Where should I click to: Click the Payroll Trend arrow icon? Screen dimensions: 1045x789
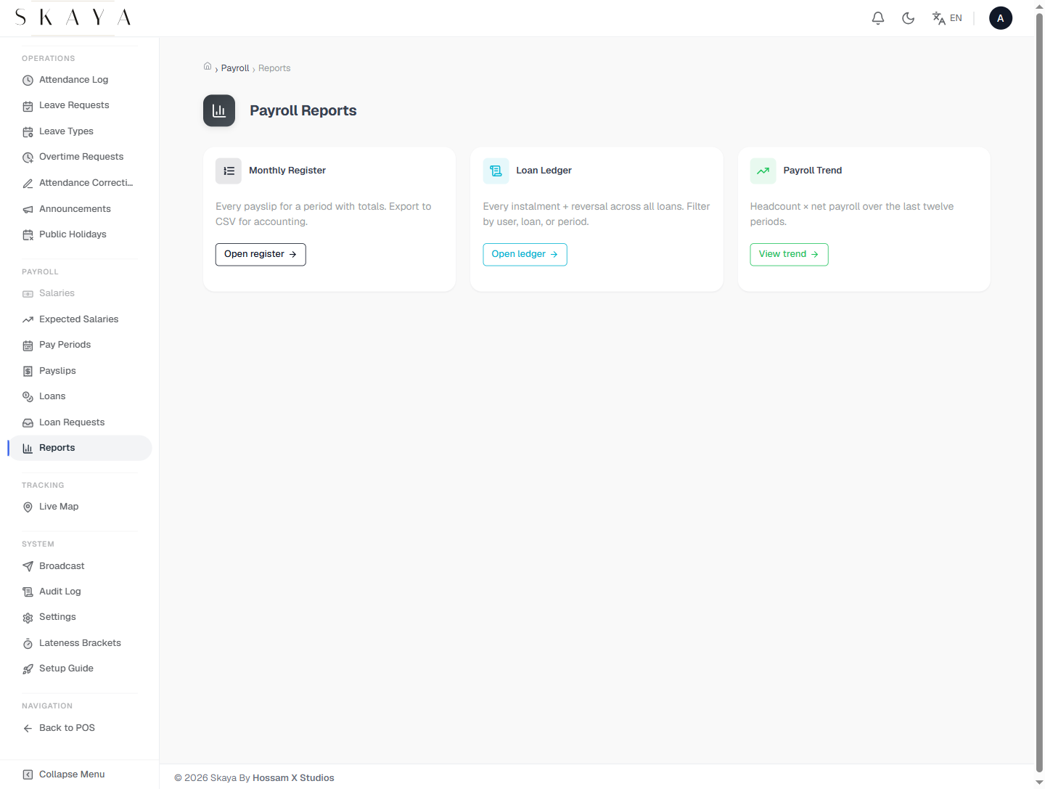763,171
